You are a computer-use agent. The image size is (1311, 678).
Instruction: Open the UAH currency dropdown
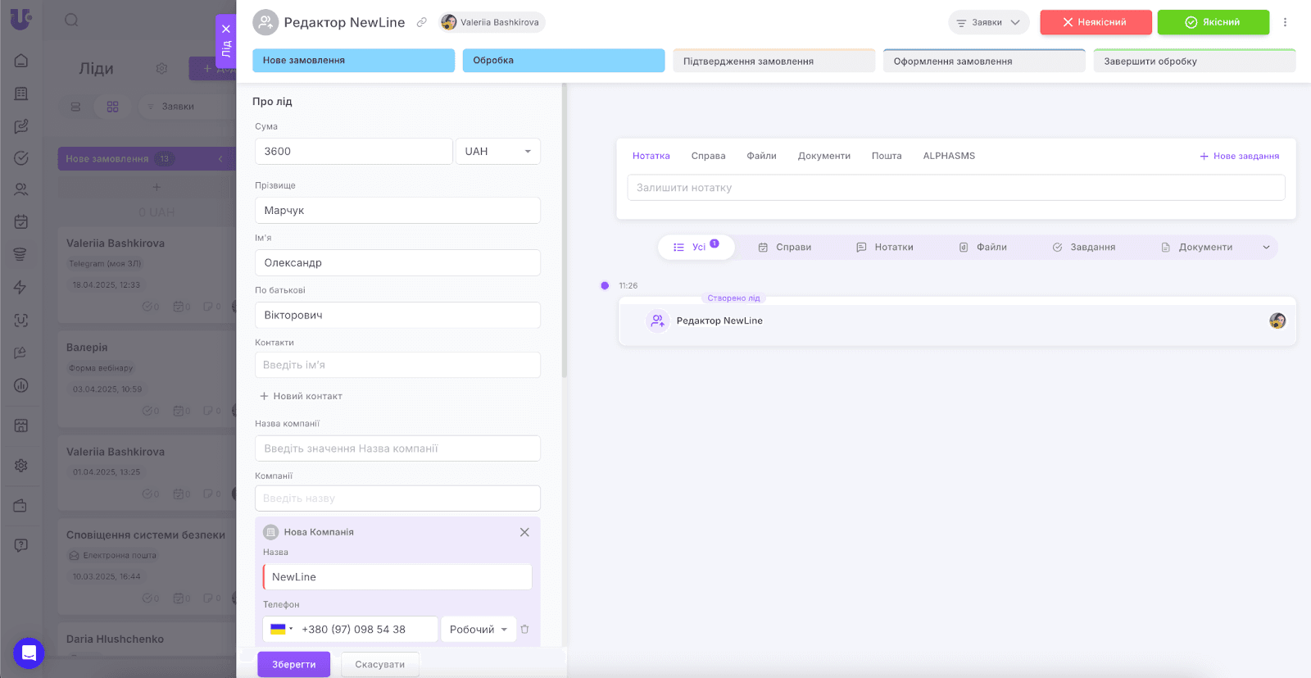497,151
